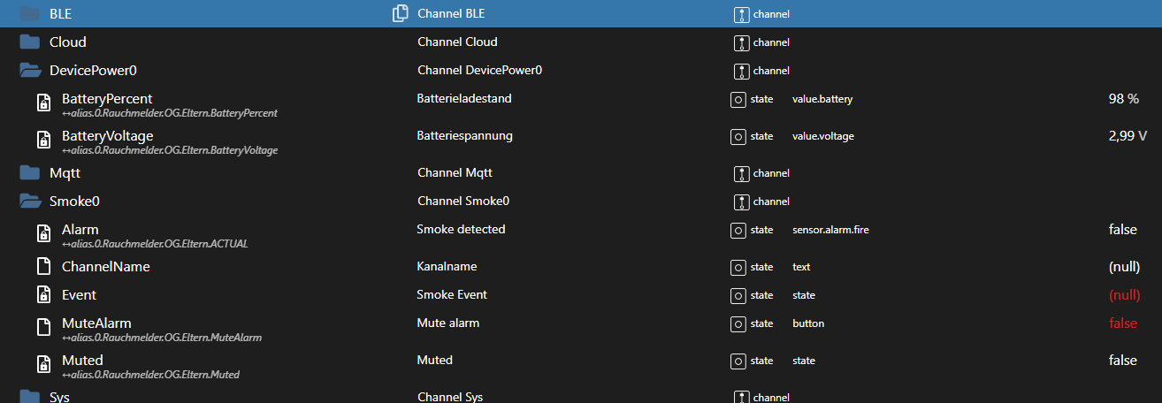Click the BatteryPercent 98 % value
Image resolution: width=1162 pixels, height=403 pixels.
1123,99
